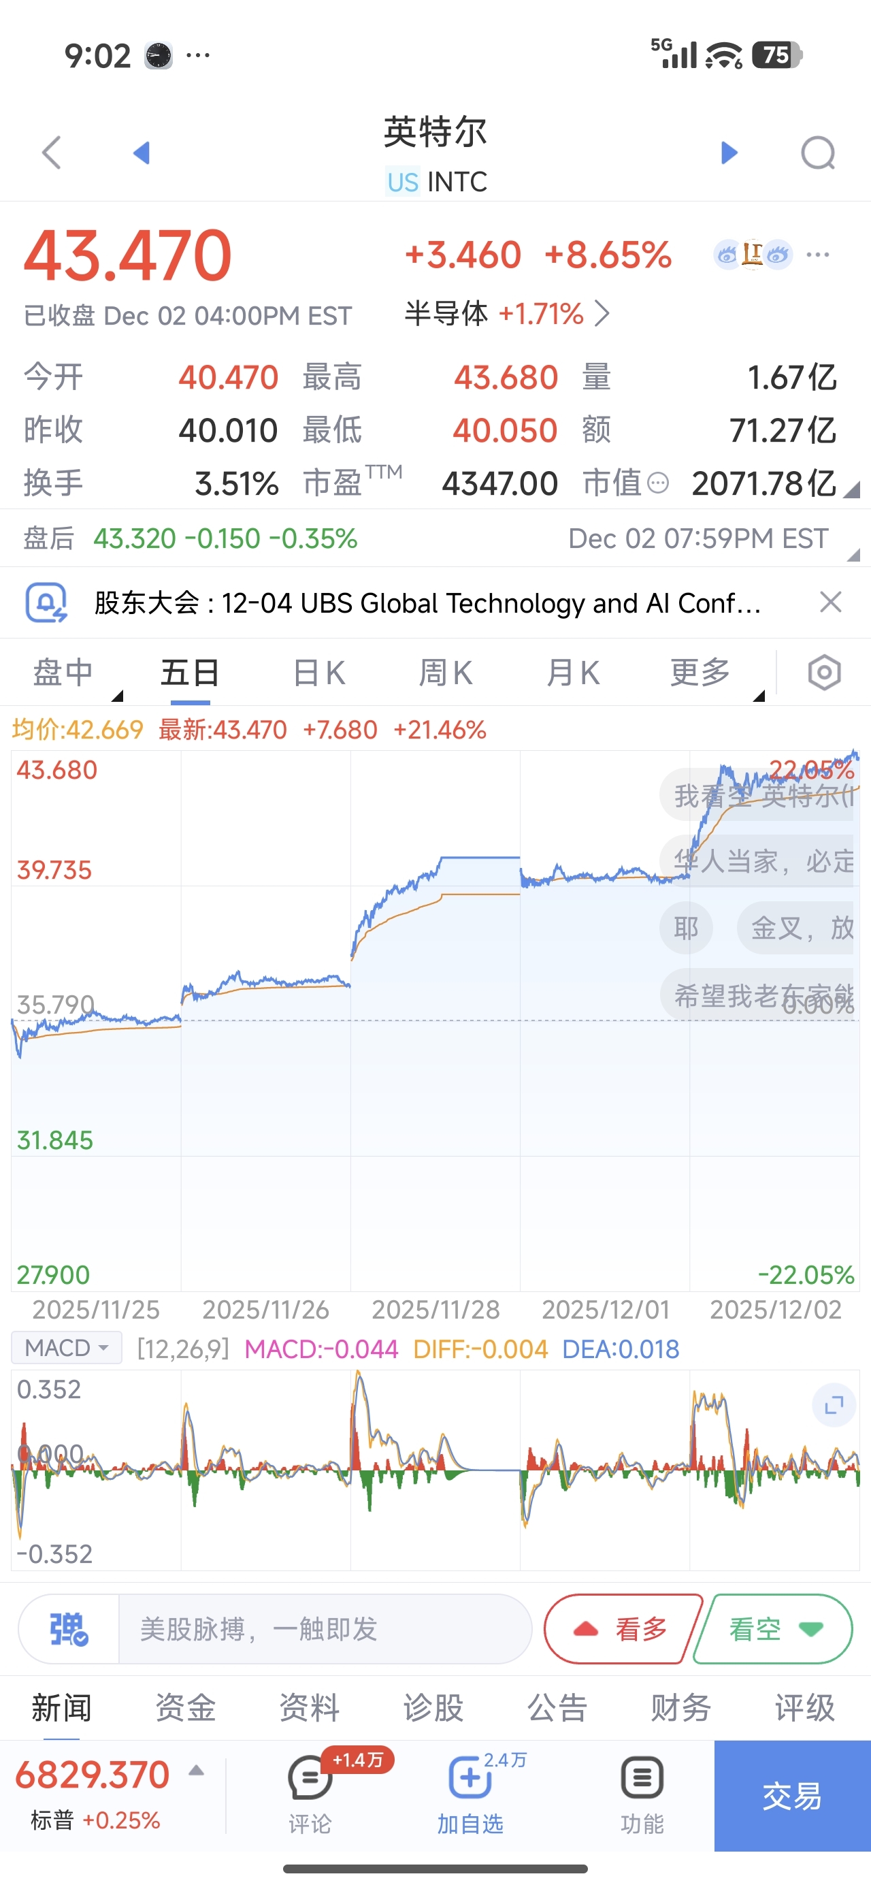
Task: Go to previous stock with left triangle
Action: pos(142,152)
